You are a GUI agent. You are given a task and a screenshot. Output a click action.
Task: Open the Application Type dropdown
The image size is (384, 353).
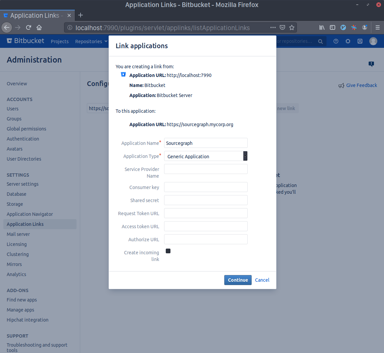(x=206, y=156)
